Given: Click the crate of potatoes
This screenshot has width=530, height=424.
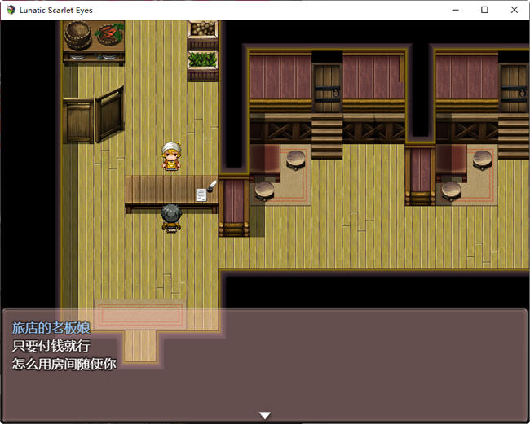Looking at the screenshot, I should click(x=202, y=30).
